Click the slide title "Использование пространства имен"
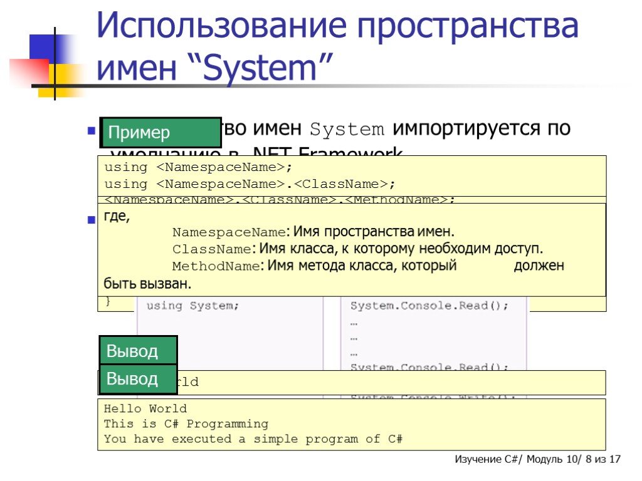The image size is (642, 481). (337, 46)
